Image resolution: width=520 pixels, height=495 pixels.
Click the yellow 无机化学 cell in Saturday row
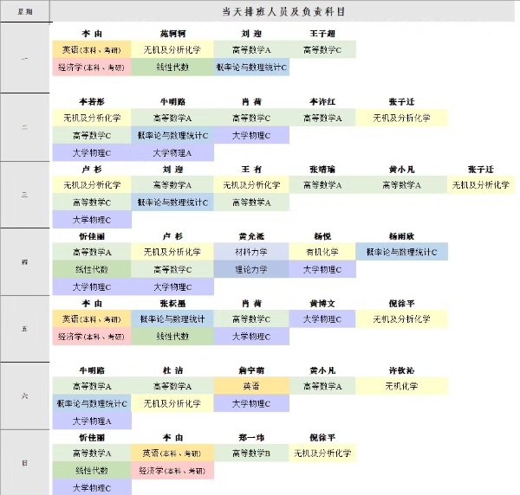pos(401,386)
